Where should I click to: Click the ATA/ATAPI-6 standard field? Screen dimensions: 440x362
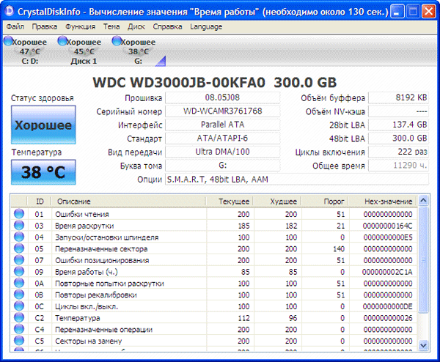[222, 138]
